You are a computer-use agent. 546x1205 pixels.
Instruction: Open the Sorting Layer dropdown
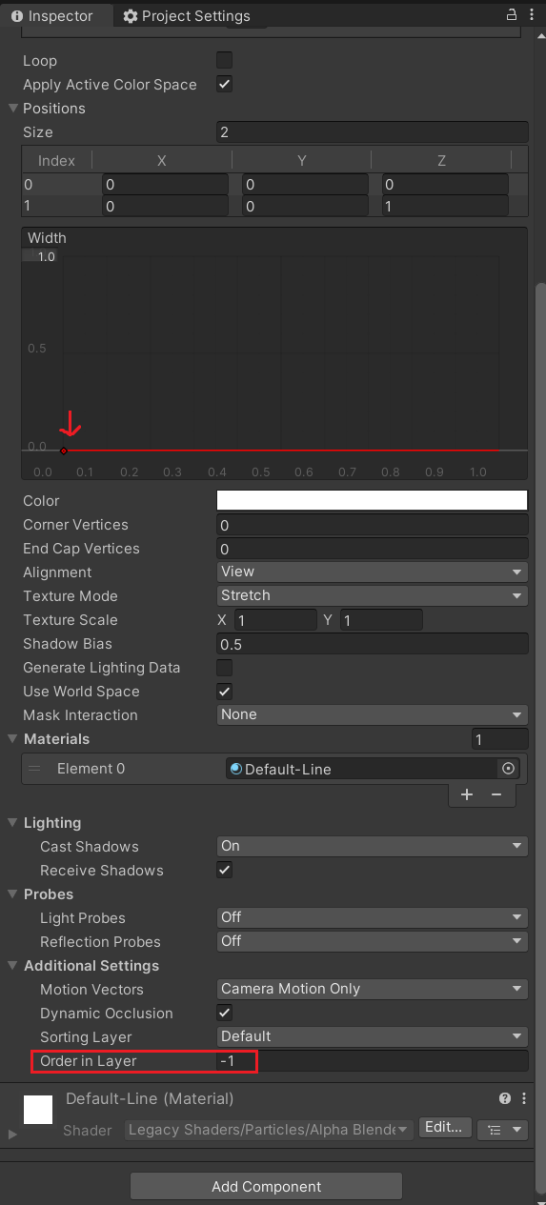(373, 1036)
